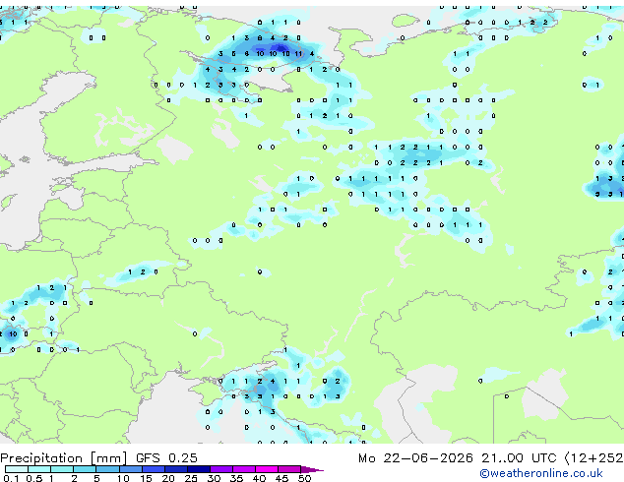Click the '25' legend scale label

(x=191, y=478)
